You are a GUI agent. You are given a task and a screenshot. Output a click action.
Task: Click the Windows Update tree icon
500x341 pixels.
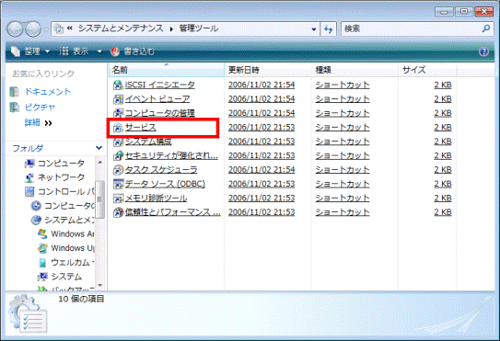pyautogui.click(x=42, y=248)
